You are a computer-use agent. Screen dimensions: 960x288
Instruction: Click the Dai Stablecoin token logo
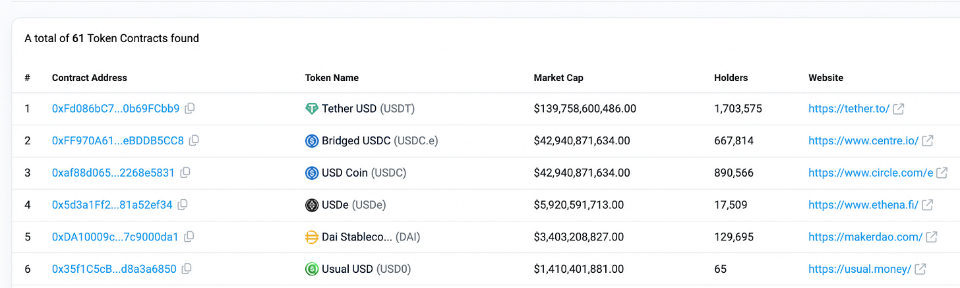[312, 237]
